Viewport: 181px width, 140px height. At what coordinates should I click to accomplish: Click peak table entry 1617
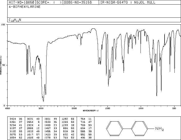tap(33, 135)
